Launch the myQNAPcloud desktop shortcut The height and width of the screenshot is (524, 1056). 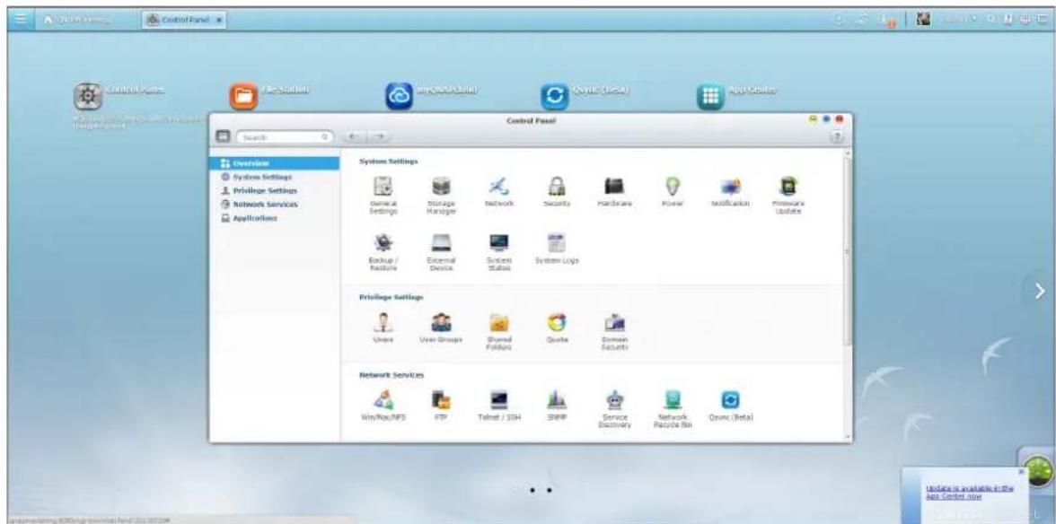(x=399, y=97)
